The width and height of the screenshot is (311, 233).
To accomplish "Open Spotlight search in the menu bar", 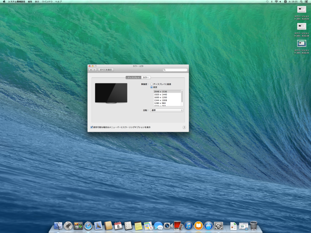I will (x=301, y=2).
